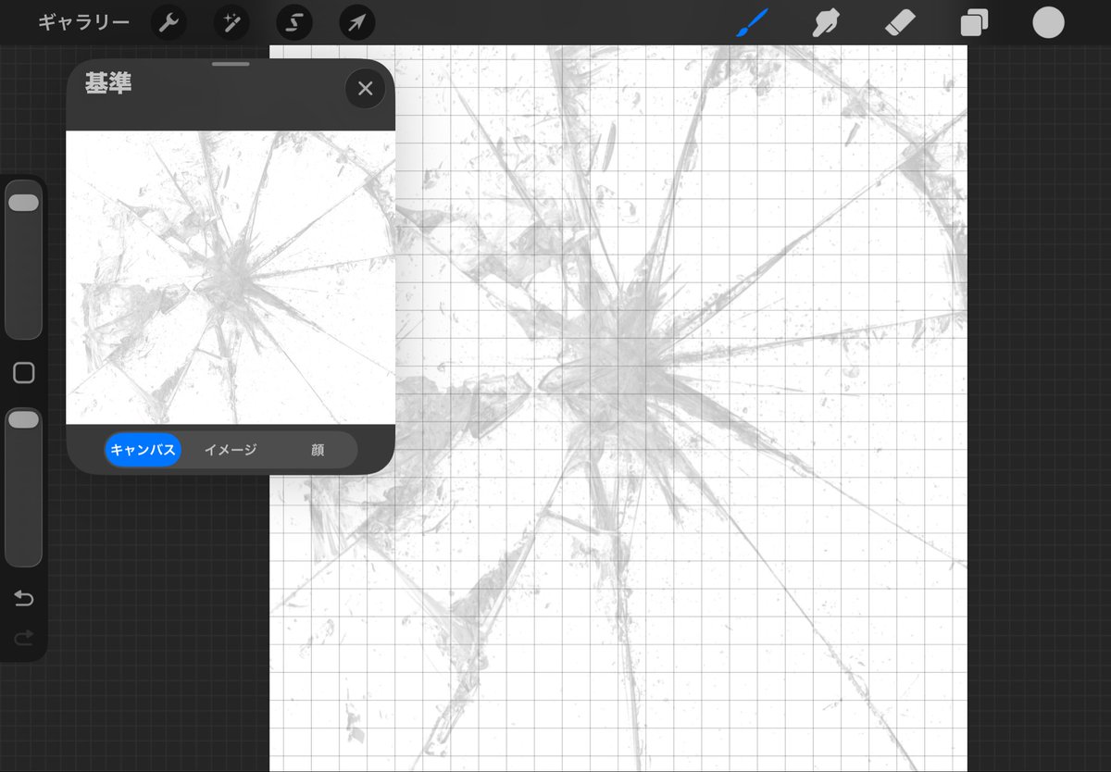Image resolution: width=1111 pixels, height=772 pixels.
Task: Select the Smudge finger tool
Action: click(824, 22)
